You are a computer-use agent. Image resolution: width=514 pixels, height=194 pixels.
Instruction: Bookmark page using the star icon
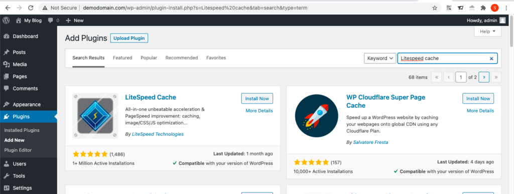(435, 8)
